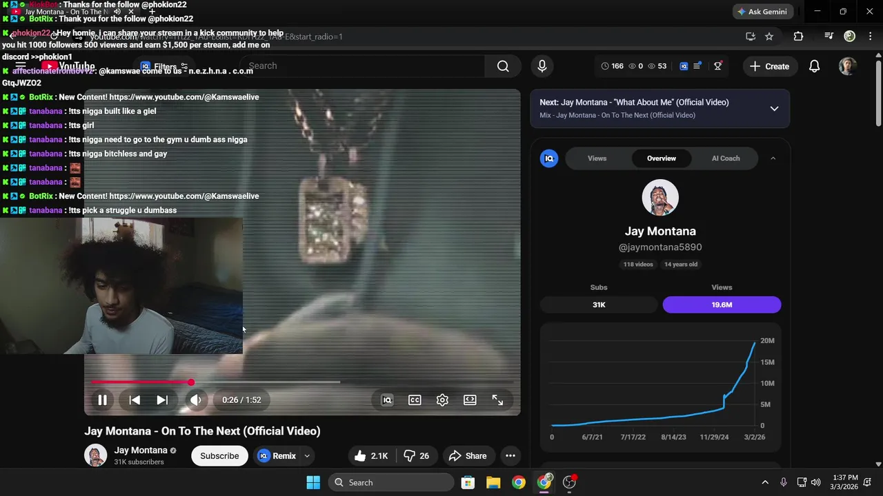This screenshot has height=496, width=883.
Task: Open Jay Montana channel name link
Action: click(141, 451)
